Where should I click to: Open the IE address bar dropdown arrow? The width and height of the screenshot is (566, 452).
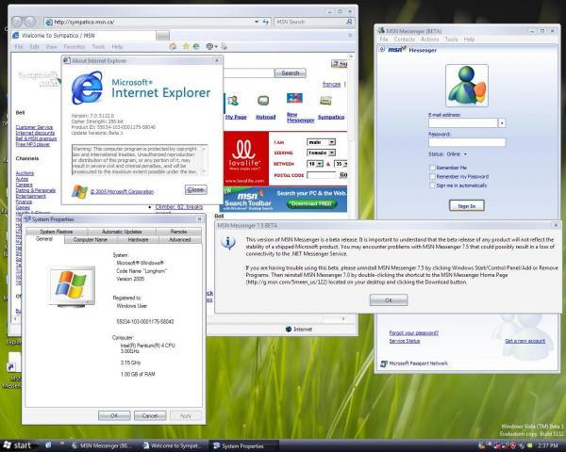tap(257, 22)
